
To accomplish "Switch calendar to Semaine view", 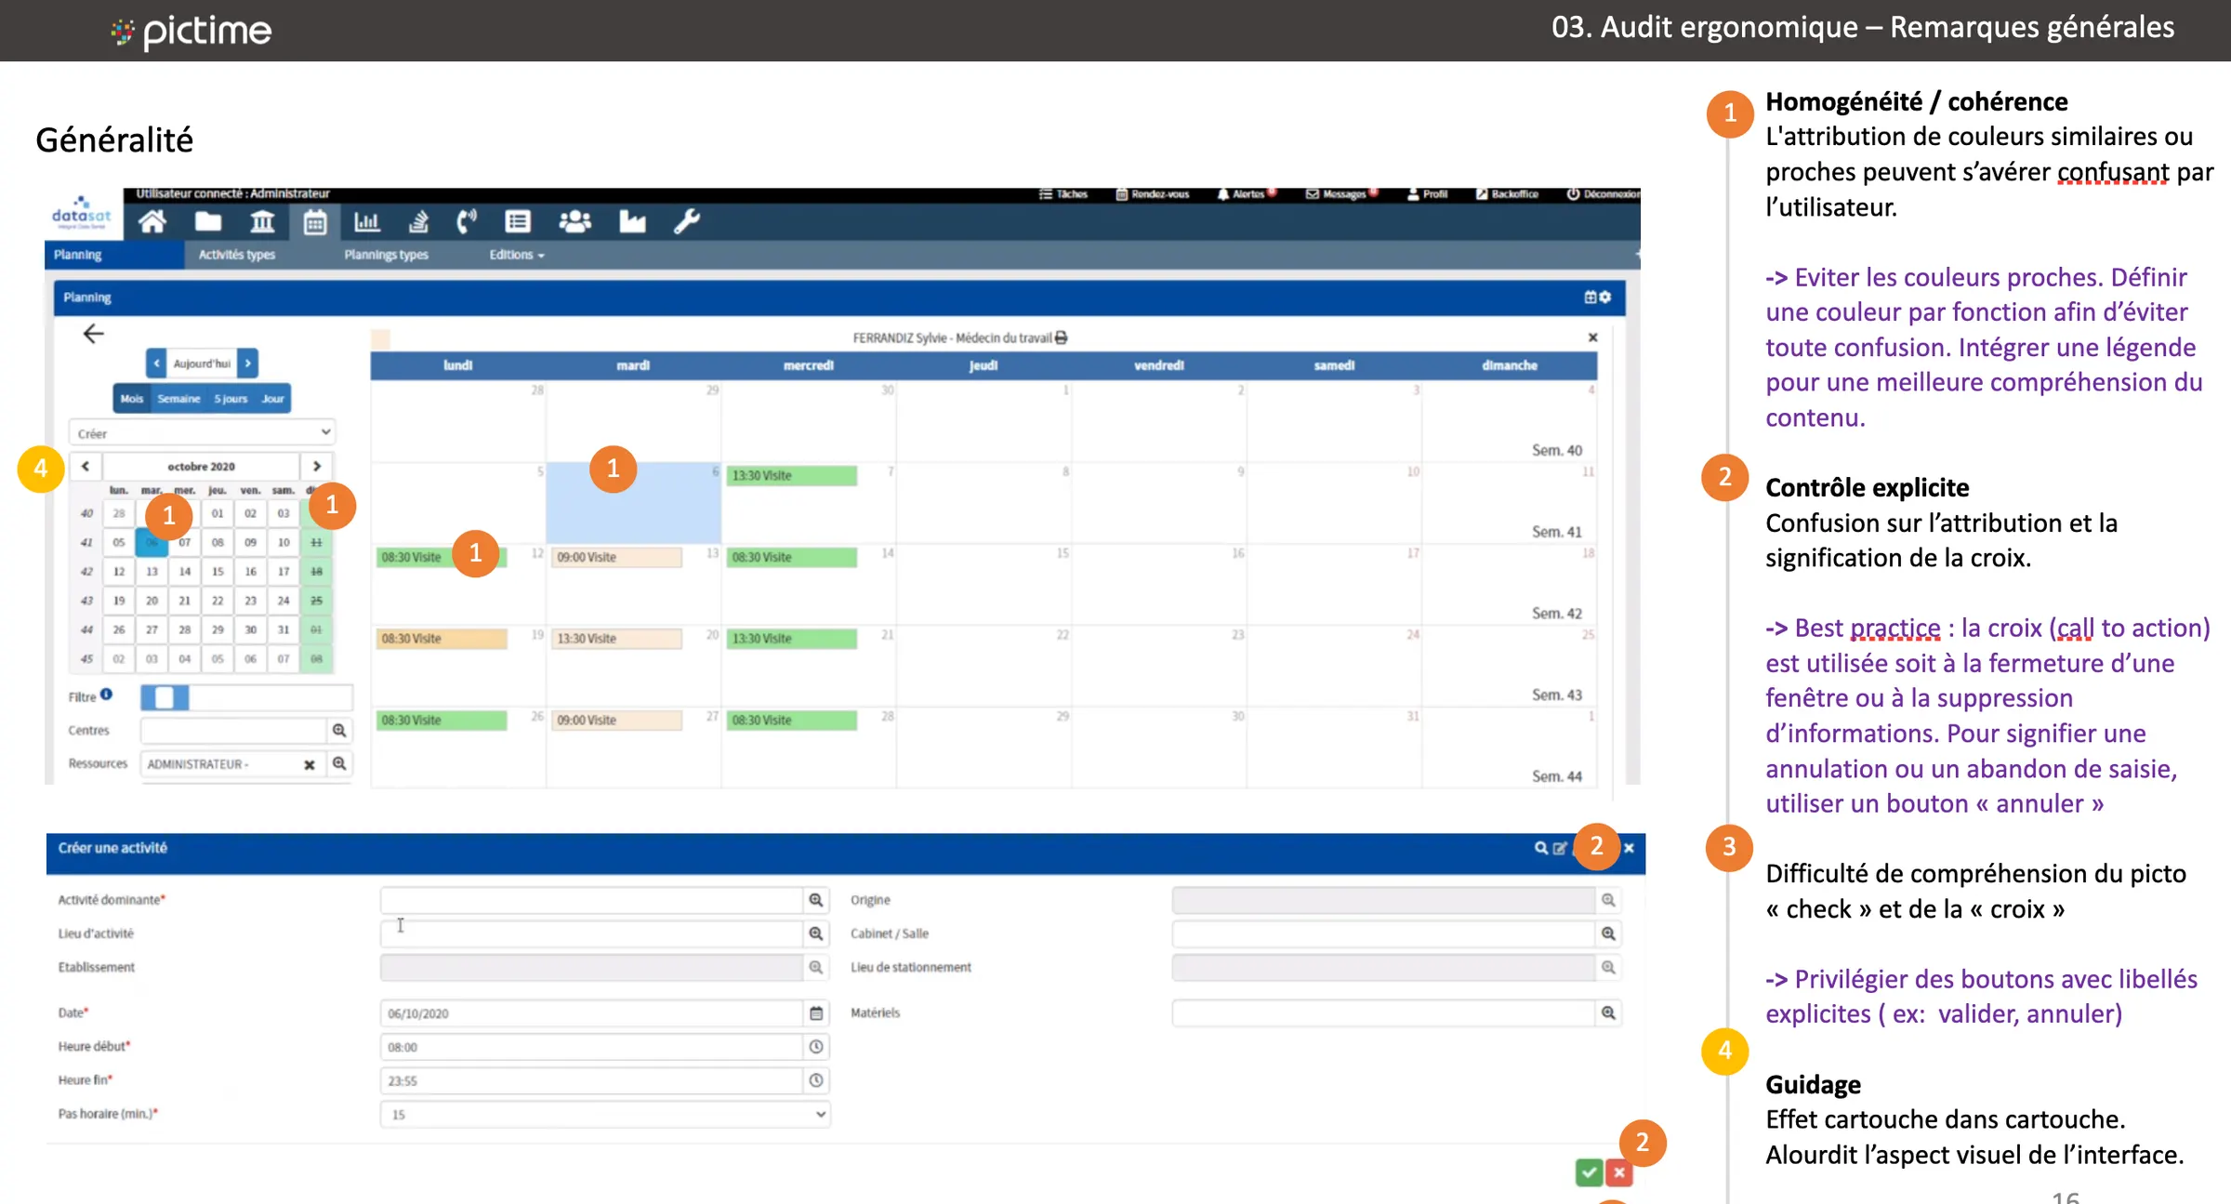I will click(178, 399).
